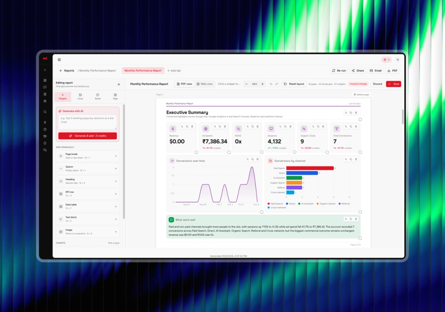Image resolution: width=445 pixels, height=312 pixels.
Task: Click Reset layout
Action: [x=294, y=84]
